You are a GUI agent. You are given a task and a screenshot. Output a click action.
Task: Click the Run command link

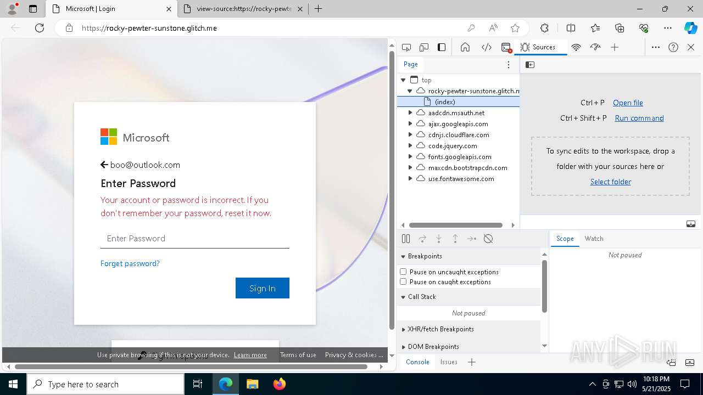[x=639, y=118]
